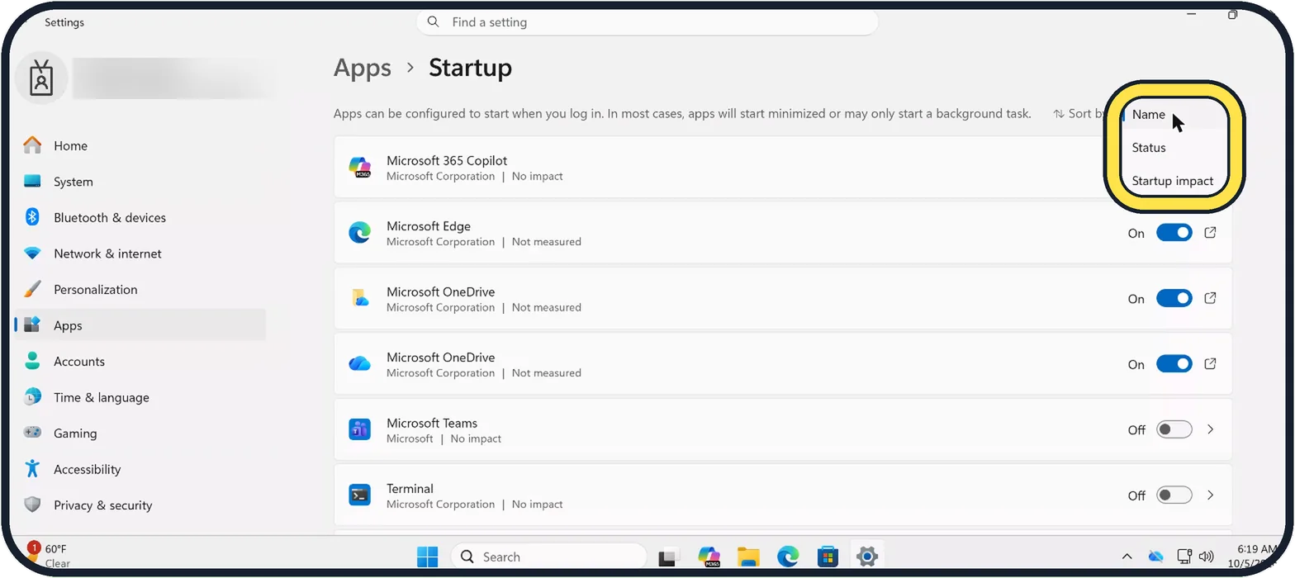
Task: Click the Terminal app icon in list
Action: tap(359, 495)
